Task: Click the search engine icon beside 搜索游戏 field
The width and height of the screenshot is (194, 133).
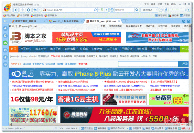Action: pos(112,10)
